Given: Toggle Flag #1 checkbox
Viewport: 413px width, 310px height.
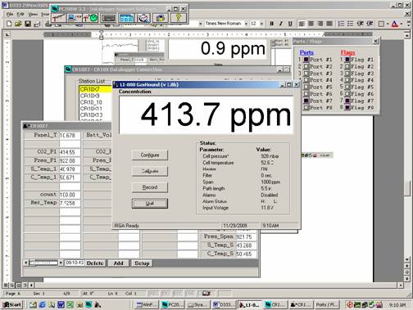Looking at the screenshot, I should tap(347, 59).
